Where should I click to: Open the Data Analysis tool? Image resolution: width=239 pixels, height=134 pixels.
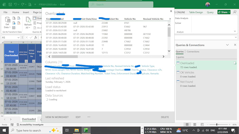[182, 18]
